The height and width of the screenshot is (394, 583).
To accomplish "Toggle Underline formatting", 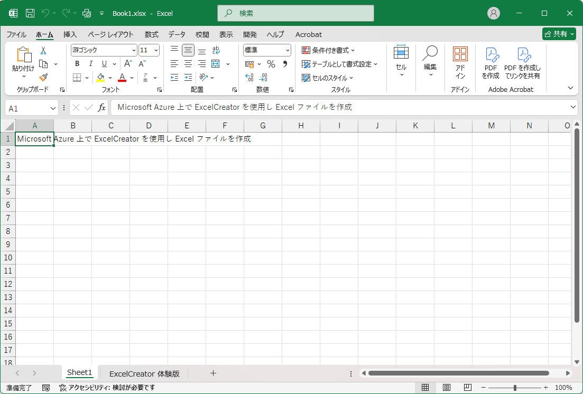I will (x=105, y=63).
